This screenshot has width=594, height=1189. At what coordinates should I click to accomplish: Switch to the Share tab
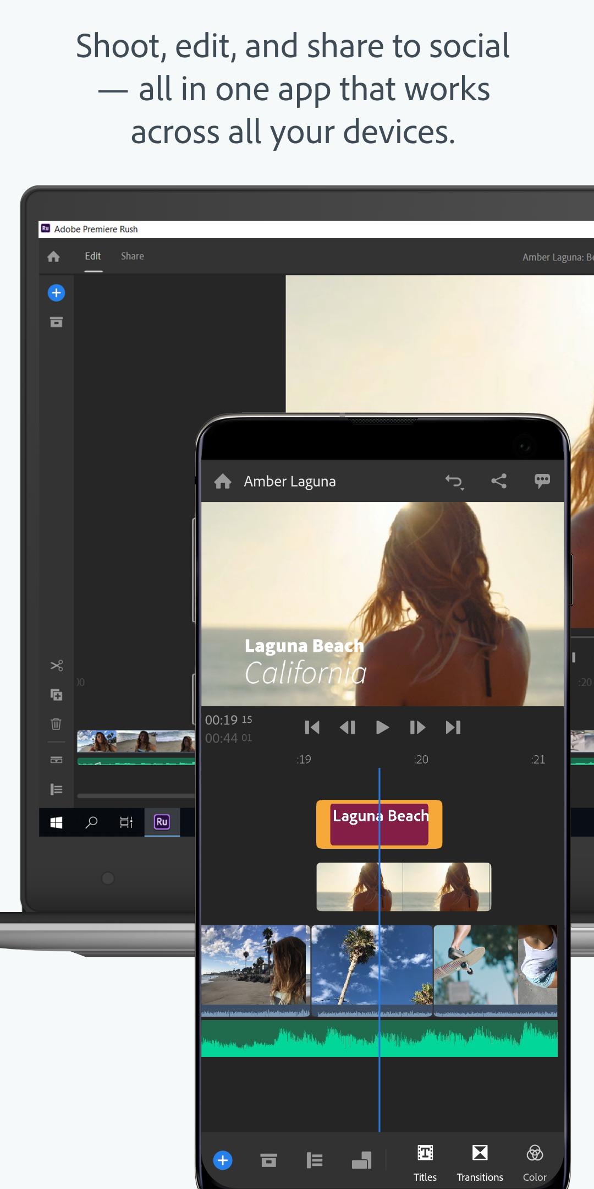(133, 256)
